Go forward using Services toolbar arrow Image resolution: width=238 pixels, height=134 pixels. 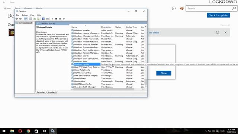point(20,19)
